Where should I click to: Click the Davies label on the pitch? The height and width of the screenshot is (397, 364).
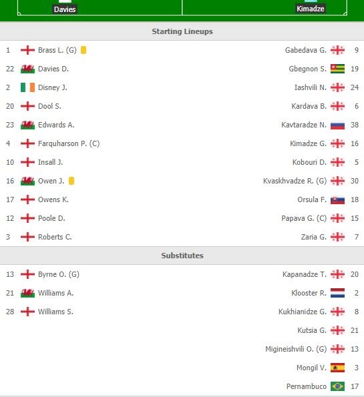(x=65, y=9)
